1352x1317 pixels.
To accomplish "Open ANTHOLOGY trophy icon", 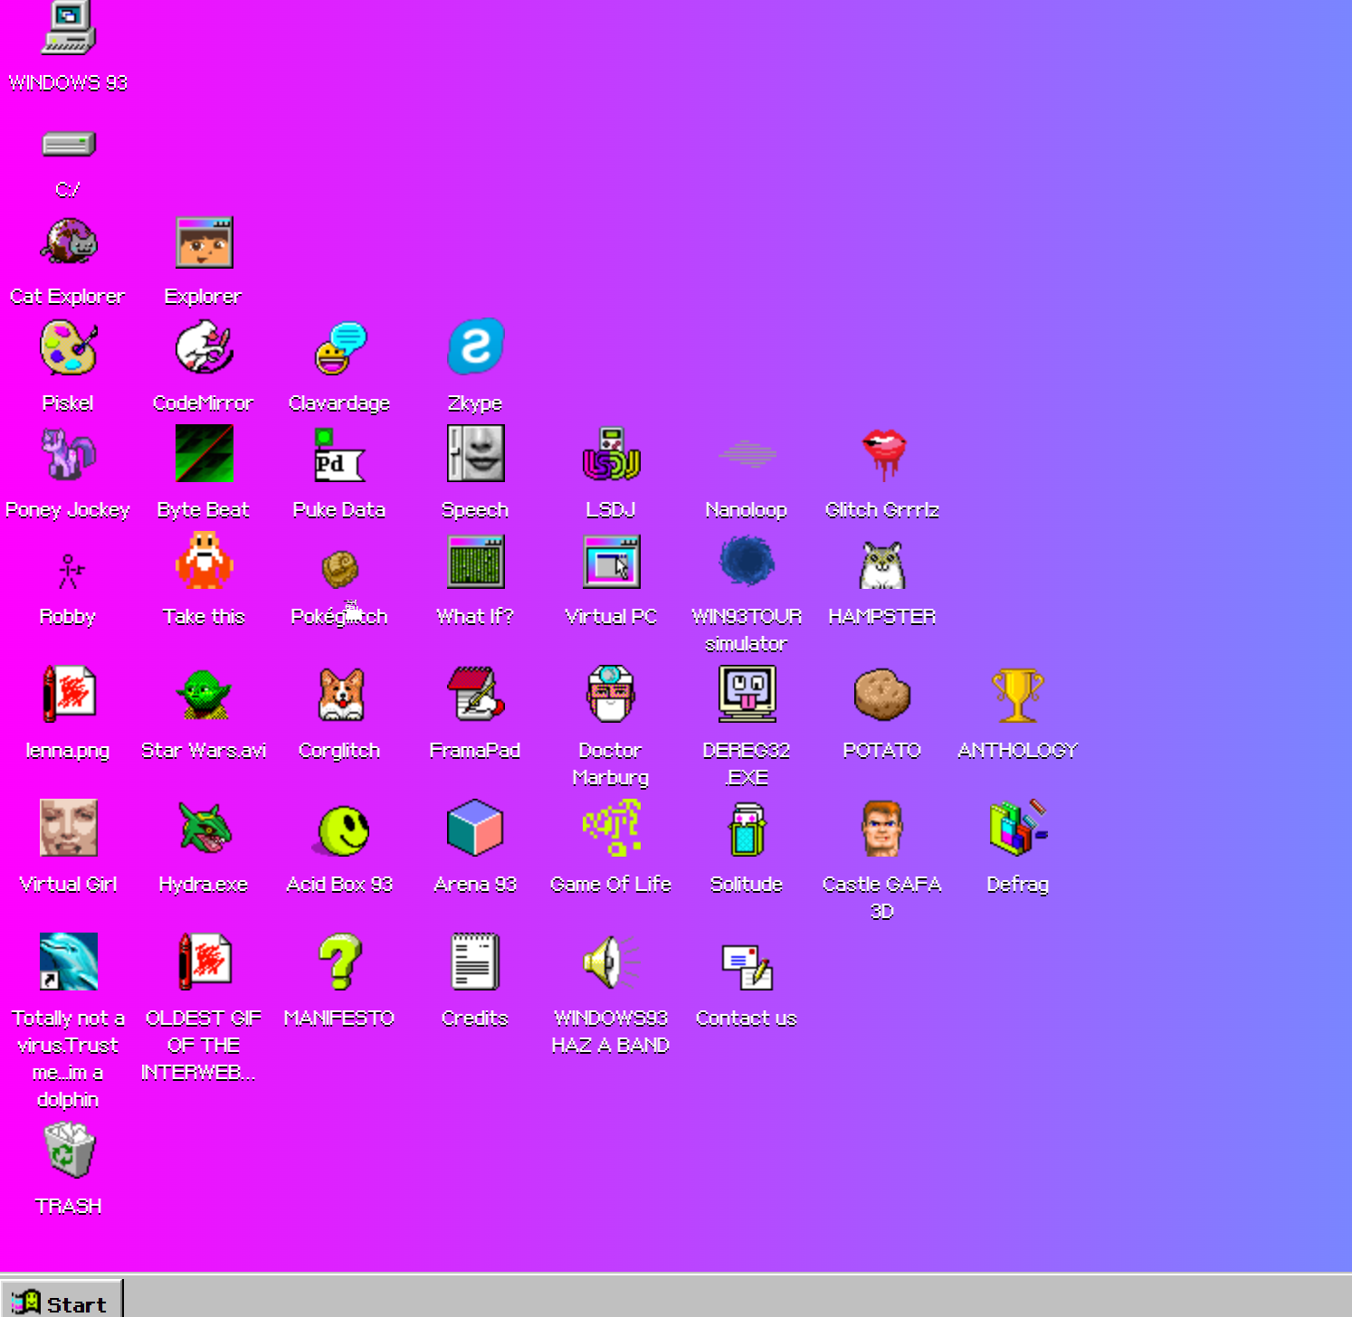I will (1018, 695).
